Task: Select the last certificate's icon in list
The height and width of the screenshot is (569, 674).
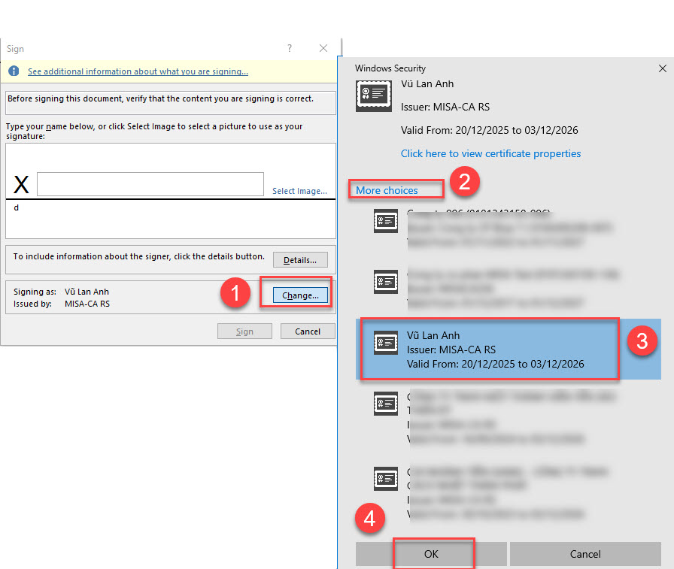Action: point(385,477)
